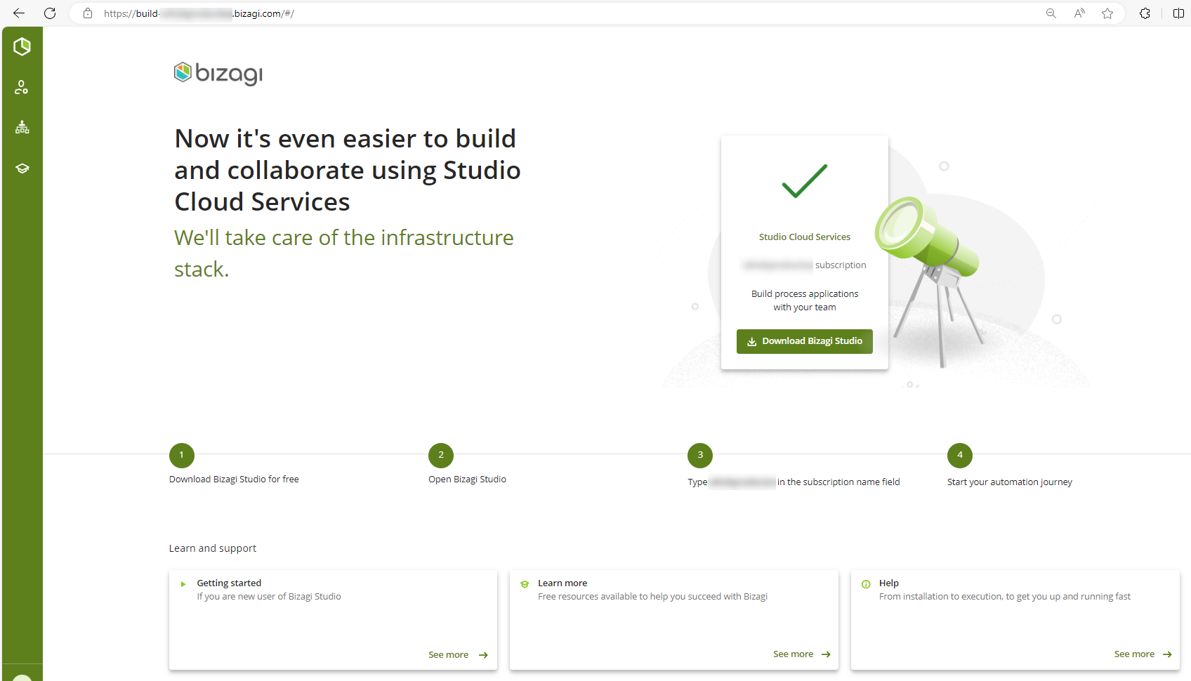Click the 'Learn and support' heading
Image resolution: width=1191 pixels, height=681 pixels.
click(213, 548)
